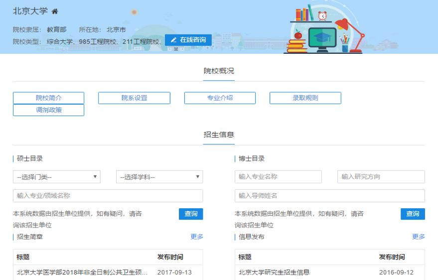Open the 调剂政策 page
The width and height of the screenshot is (438, 280).
coord(48,110)
